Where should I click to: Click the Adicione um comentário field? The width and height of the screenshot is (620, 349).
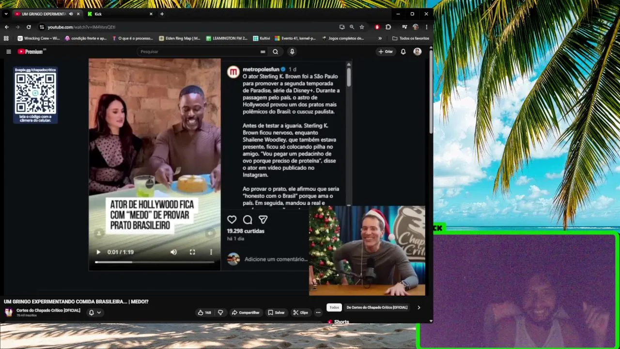[x=276, y=259]
